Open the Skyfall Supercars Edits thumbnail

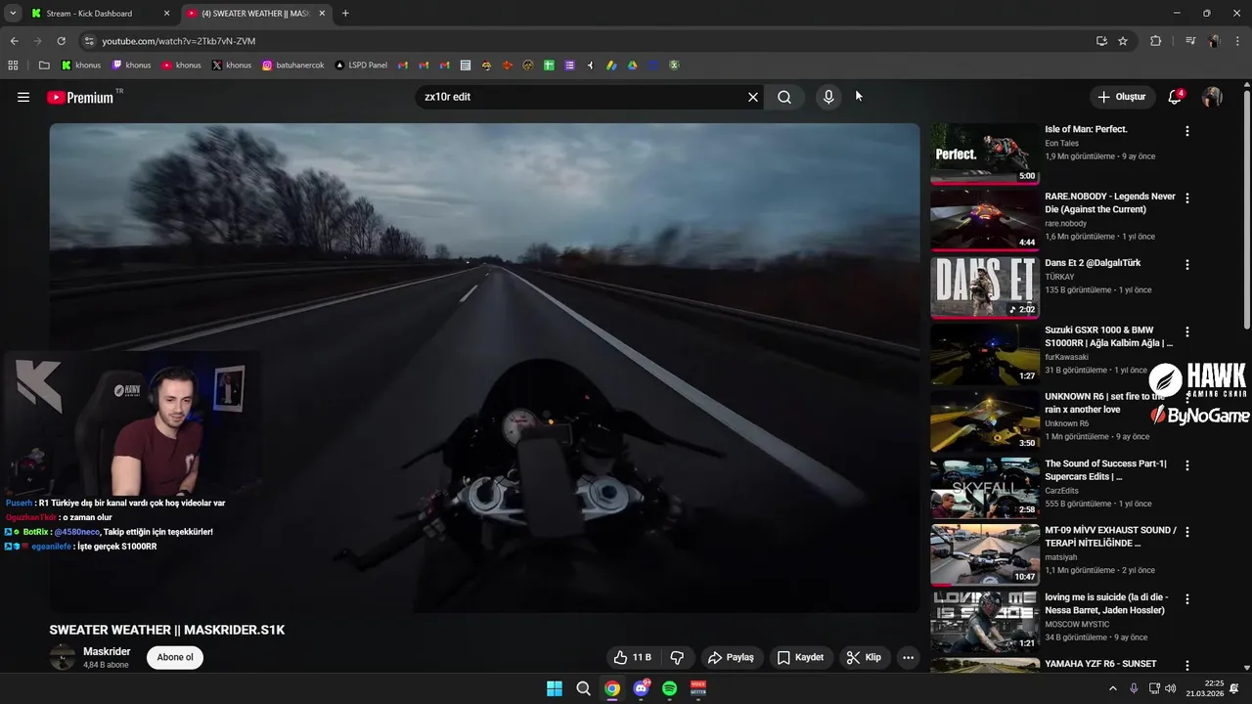click(x=985, y=487)
